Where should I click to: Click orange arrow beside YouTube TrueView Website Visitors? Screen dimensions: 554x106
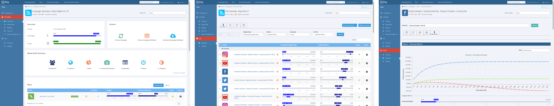[x=277, y=63]
